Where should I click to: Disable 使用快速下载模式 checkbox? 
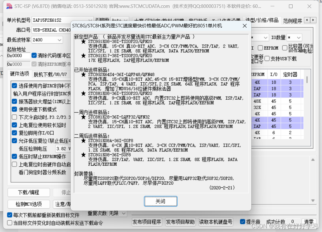coord(15,109)
